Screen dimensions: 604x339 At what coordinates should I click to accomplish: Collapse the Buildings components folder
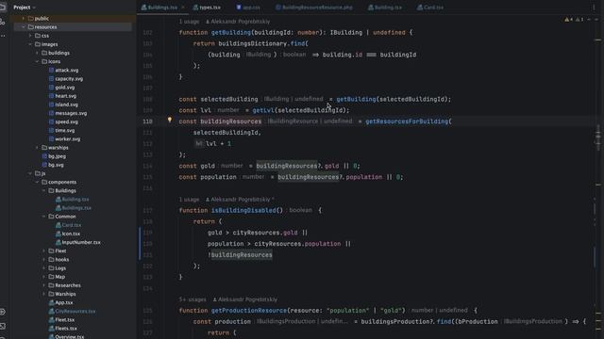44,190
